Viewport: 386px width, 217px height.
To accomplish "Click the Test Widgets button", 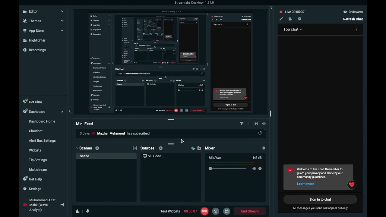I will [170, 211].
